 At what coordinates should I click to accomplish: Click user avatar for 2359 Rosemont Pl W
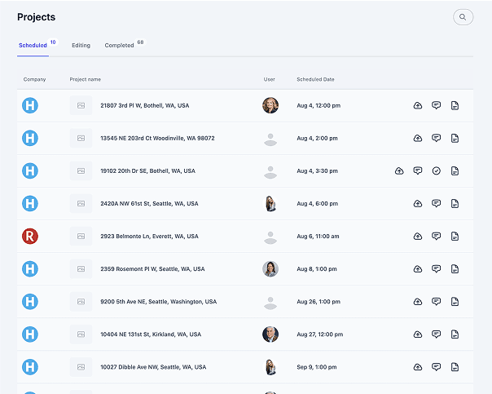pos(270,269)
